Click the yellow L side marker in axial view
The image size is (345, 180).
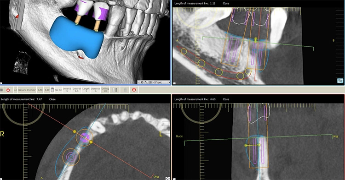pyautogui.click(x=161, y=134)
